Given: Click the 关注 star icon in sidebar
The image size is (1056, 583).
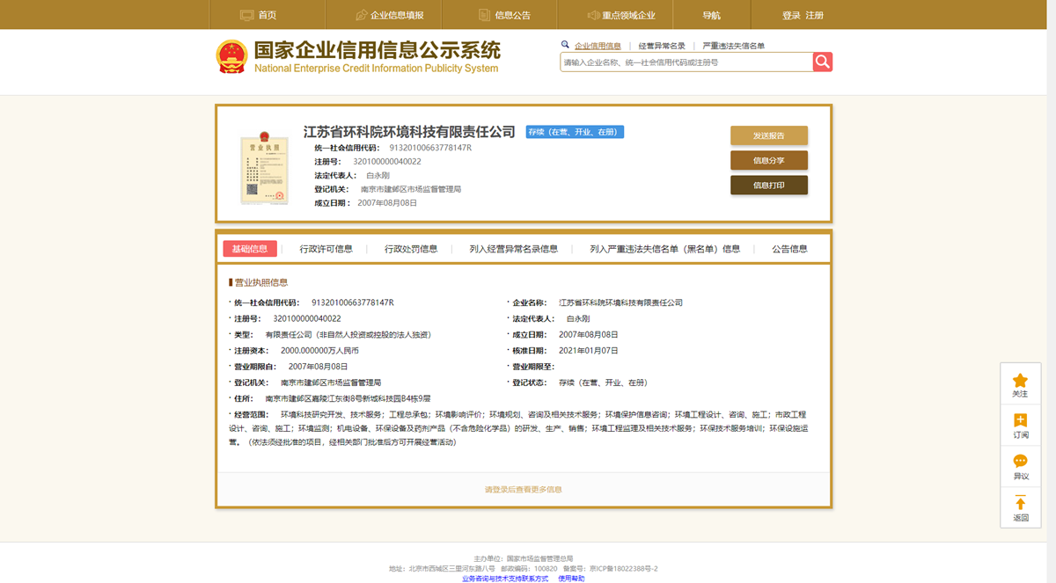Looking at the screenshot, I should click(1020, 381).
